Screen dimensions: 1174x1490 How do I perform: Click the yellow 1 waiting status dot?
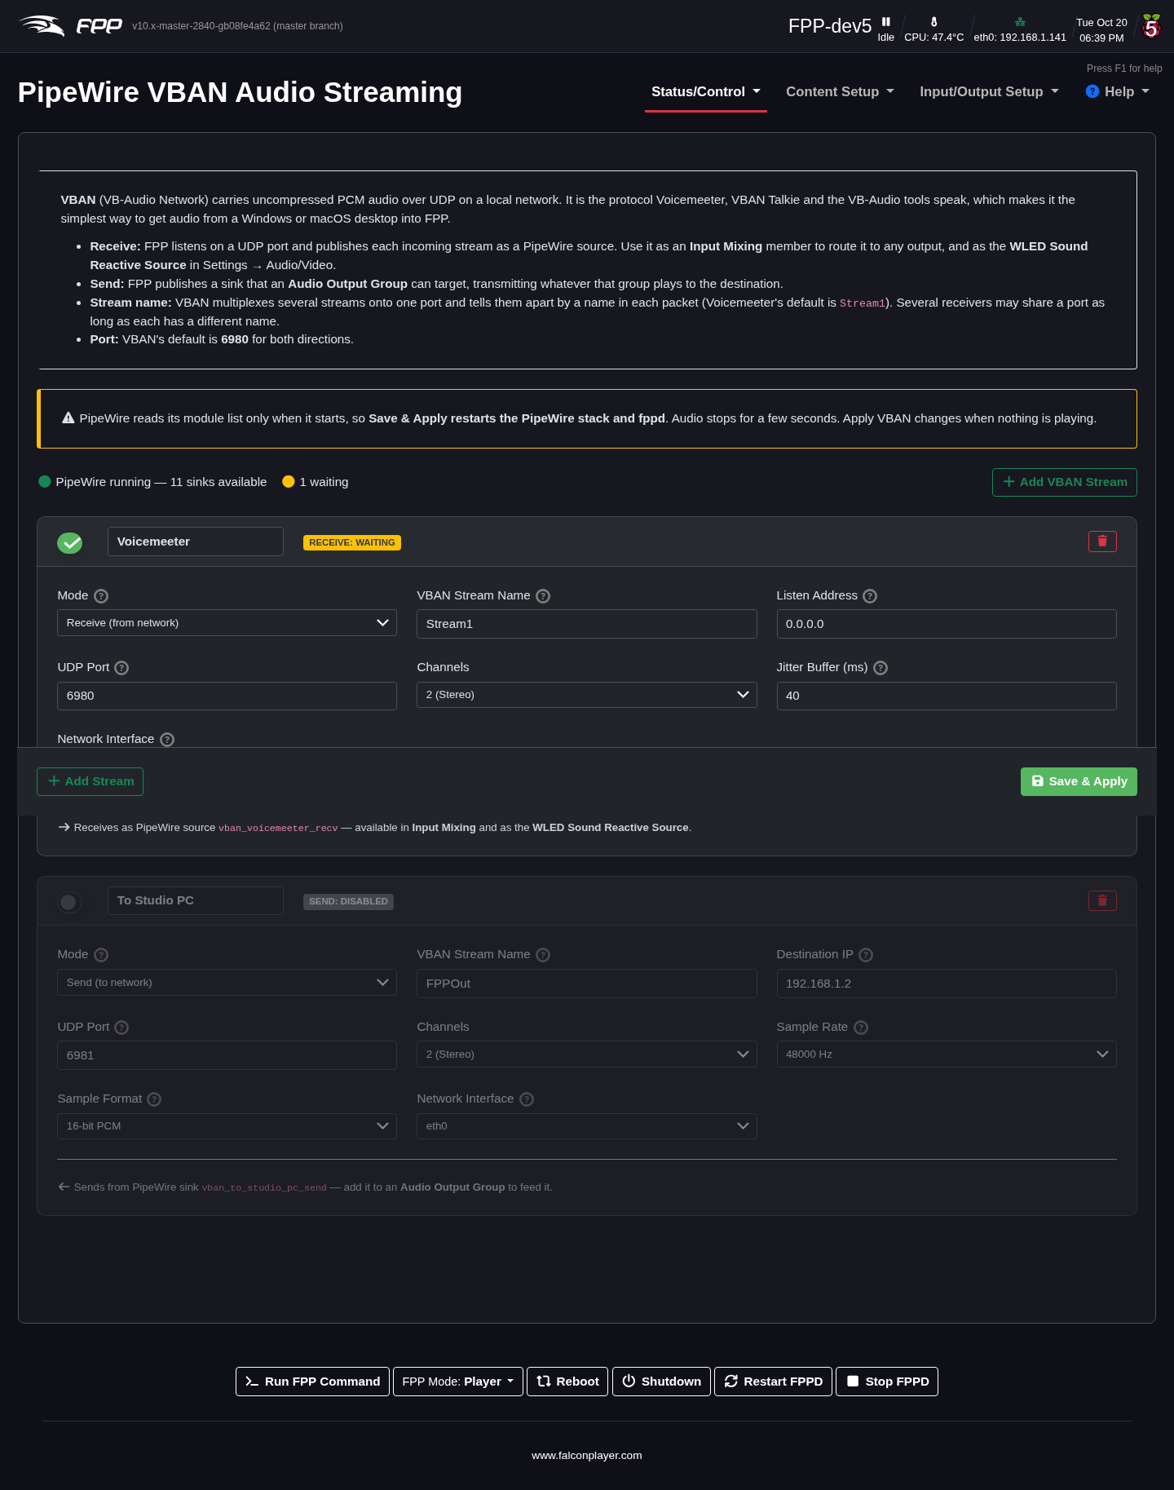click(289, 481)
